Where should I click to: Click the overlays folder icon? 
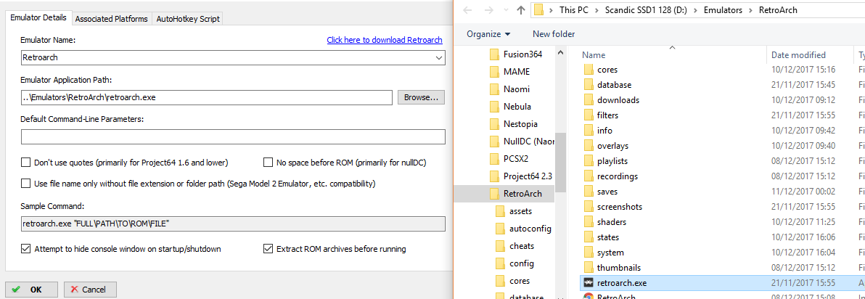[x=588, y=146]
